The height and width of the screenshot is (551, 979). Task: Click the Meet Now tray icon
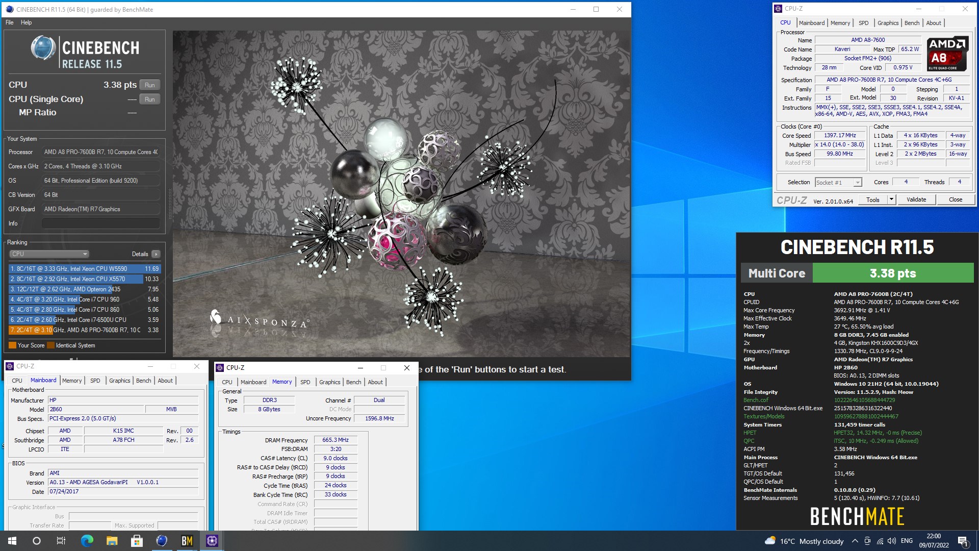click(867, 541)
